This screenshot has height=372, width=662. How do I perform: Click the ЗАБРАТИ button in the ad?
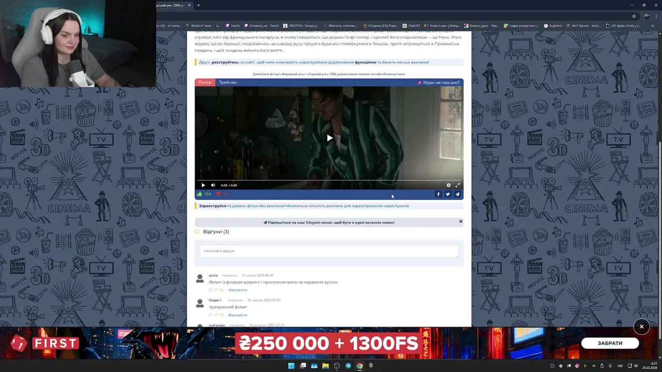(x=610, y=343)
